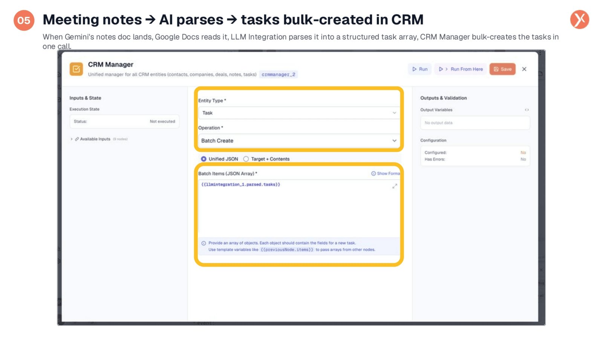Image resolution: width=603 pixels, height=339 pixels.
Task: Click the Show Format link
Action: [x=386, y=174]
